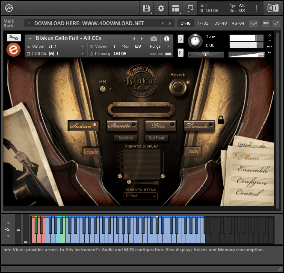Select next multi with right arrow

(170, 23)
